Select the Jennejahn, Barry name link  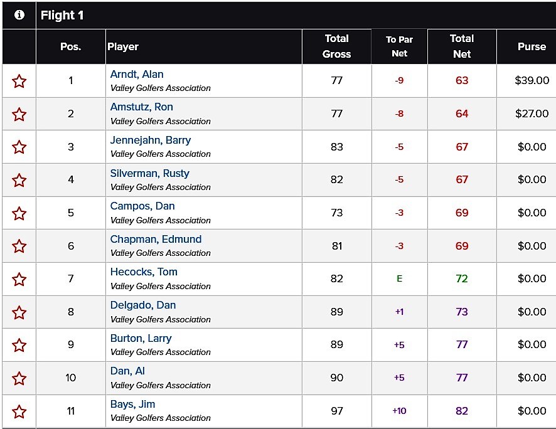point(151,140)
